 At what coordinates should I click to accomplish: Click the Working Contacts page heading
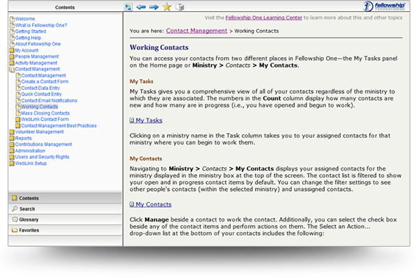(159, 47)
